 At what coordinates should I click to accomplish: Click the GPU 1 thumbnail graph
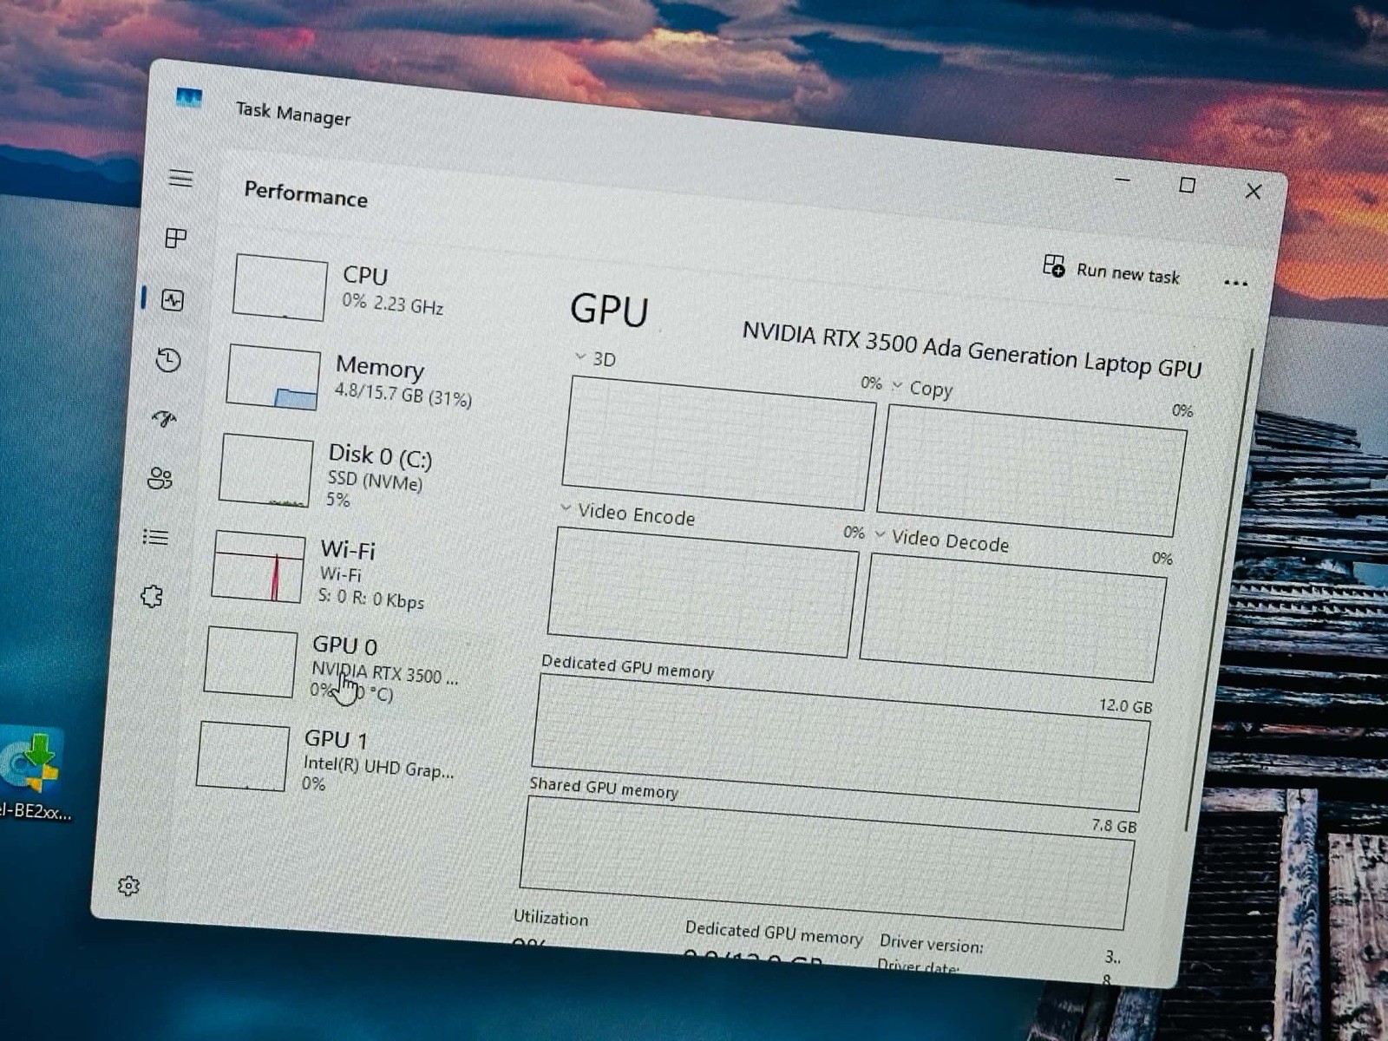[x=243, y=756]
